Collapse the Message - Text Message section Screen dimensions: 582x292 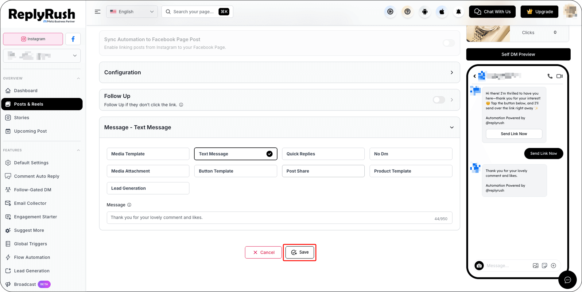(452, 127)
